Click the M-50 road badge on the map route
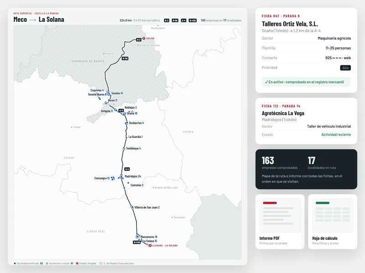Image resolution: width=365 pixels, height=273 pixels. point(125,59)
